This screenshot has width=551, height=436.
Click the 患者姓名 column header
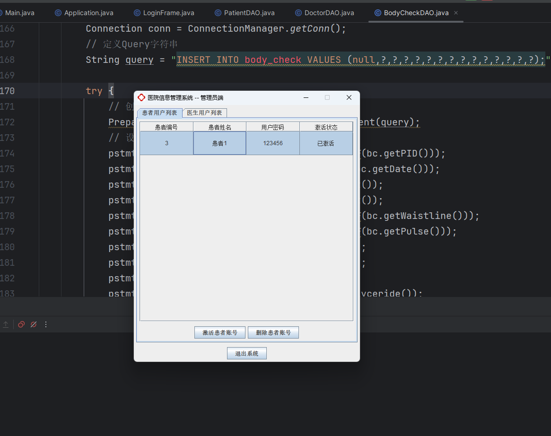pos(219,127)
